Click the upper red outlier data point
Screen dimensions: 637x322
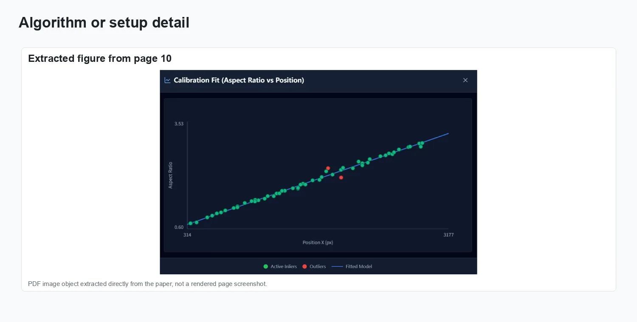[x=328, y=168]
